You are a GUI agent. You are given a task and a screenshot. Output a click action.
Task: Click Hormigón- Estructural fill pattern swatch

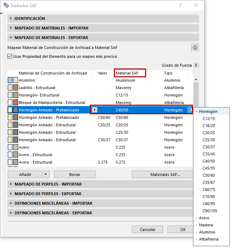[x=10, y=95]
